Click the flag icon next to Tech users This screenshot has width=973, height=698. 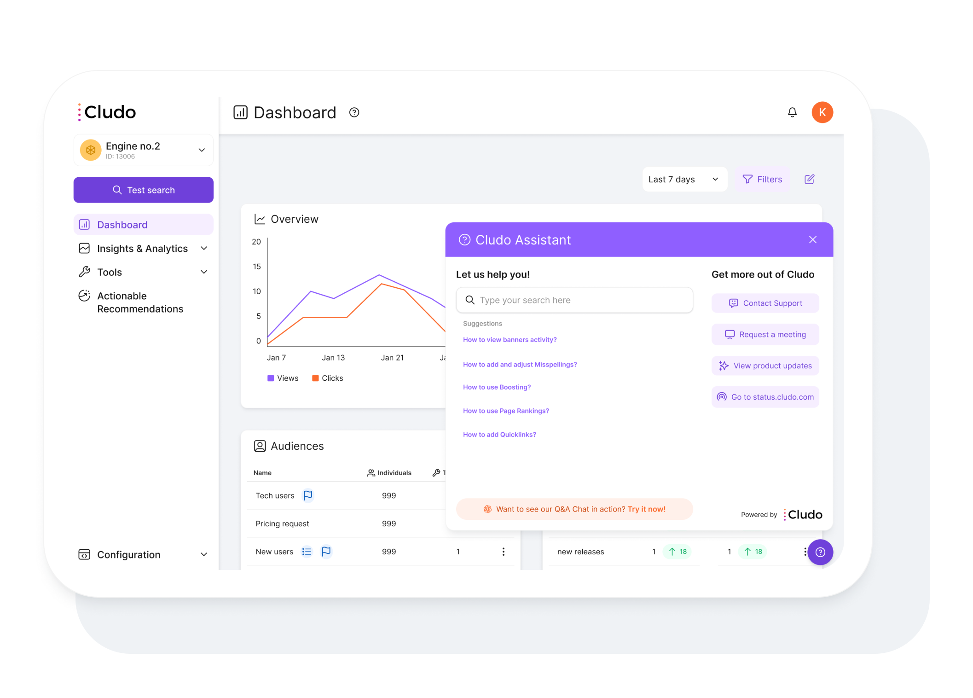308,495
